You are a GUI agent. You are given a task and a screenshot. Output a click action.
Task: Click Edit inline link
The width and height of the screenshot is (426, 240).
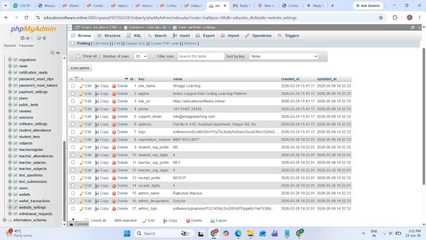coord(101,44)
